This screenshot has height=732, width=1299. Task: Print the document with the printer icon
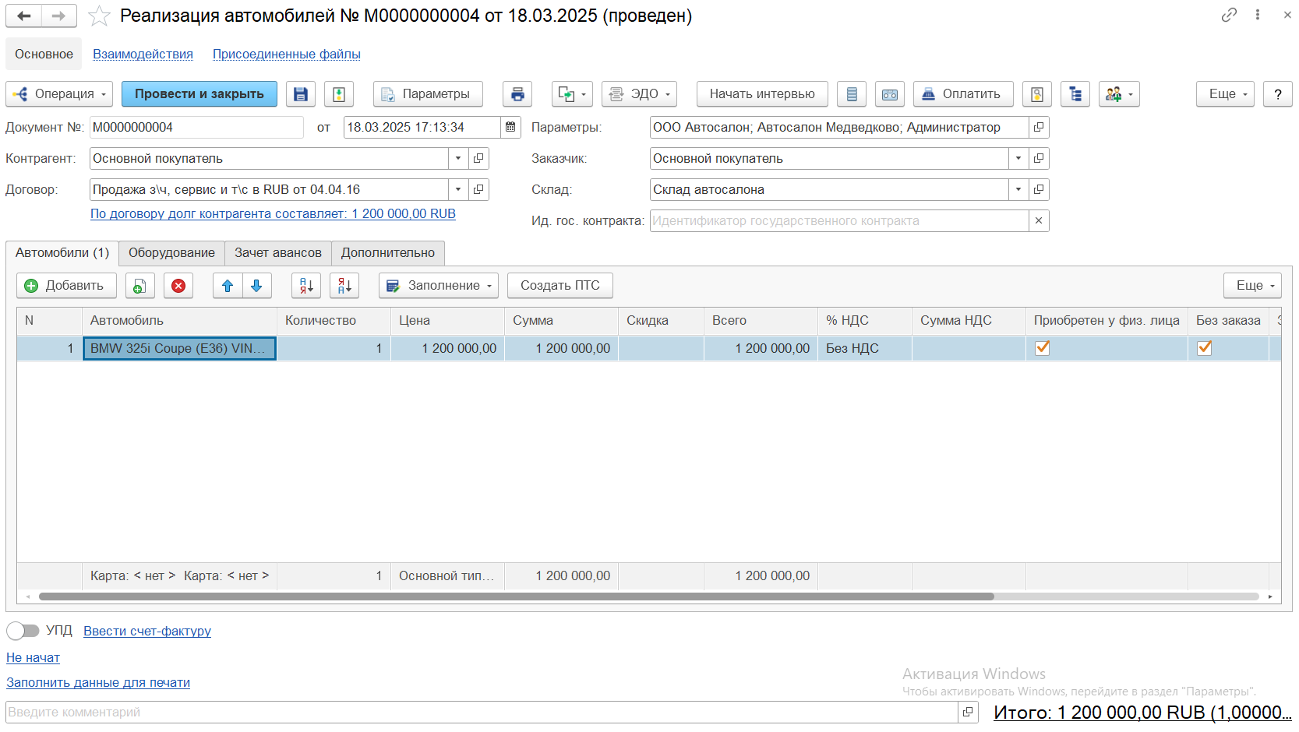[x=517, y=94]
